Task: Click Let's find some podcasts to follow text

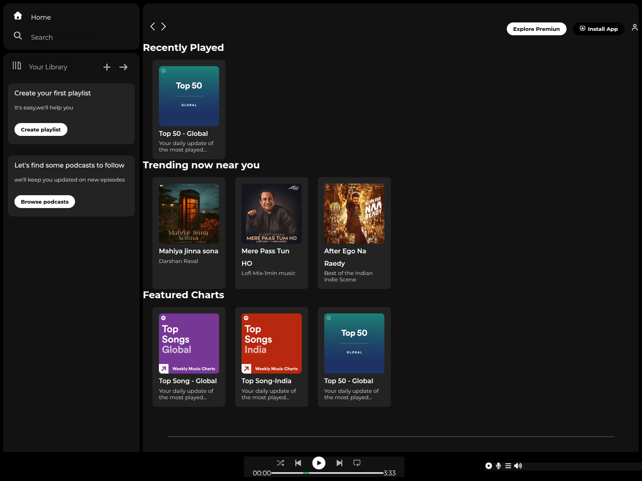Action: click(x=69, y=165)
